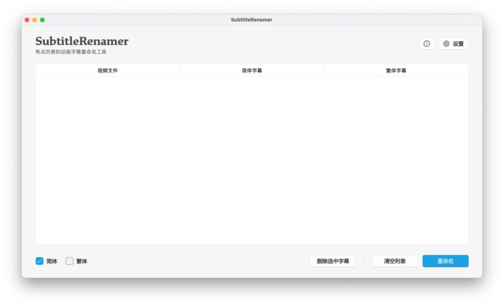
Task: Select the 简体字幕 column header
Action: 251,70
